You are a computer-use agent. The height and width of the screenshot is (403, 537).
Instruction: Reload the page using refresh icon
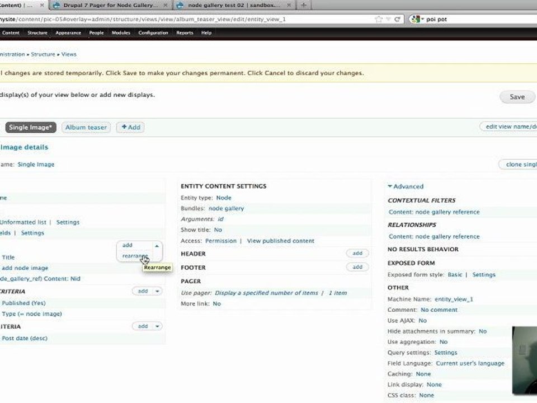[397, 19]
